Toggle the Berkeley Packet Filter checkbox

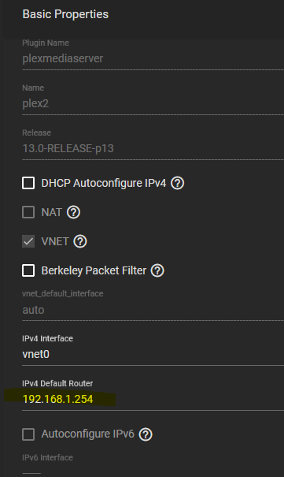[x=28, y=270]
